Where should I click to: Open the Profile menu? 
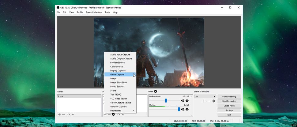coord(80,12)
